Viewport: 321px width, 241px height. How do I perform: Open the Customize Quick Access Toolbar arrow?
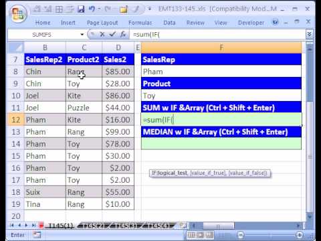pos(150,9)
